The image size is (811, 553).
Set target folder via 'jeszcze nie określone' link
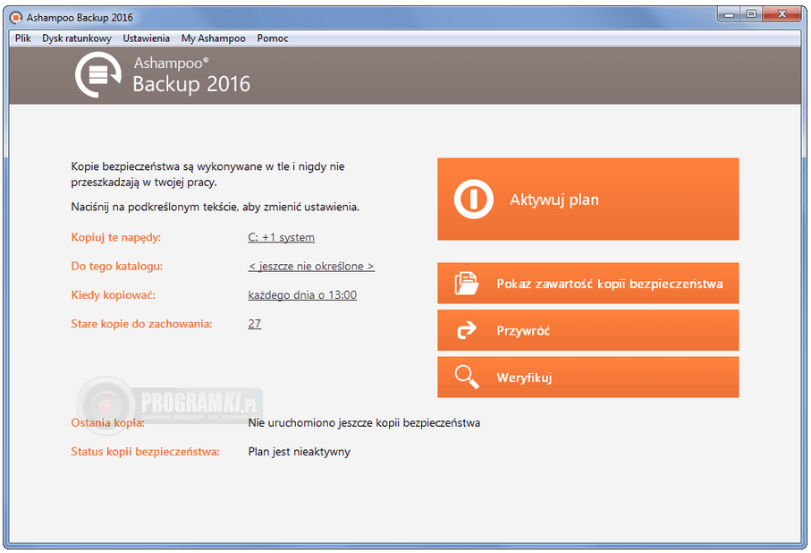pos(311,266)
